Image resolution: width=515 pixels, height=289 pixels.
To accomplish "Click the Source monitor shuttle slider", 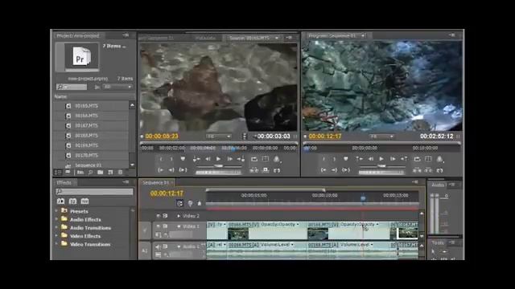I will click(x=219, y=166).
